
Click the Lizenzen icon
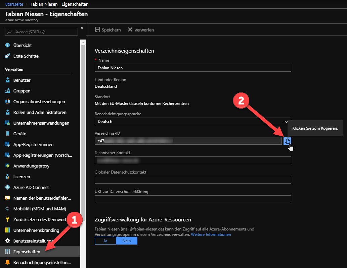pos(7,177)
